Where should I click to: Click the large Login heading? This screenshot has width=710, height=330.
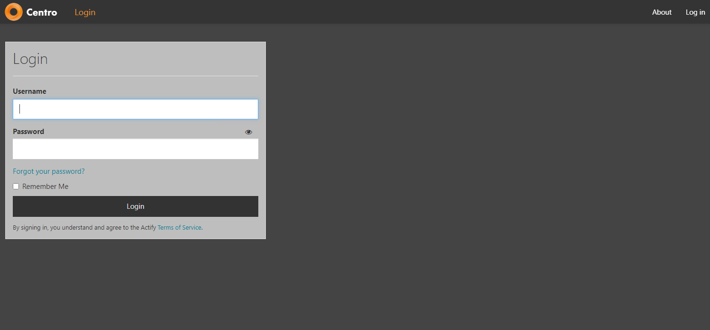[30, 59]
